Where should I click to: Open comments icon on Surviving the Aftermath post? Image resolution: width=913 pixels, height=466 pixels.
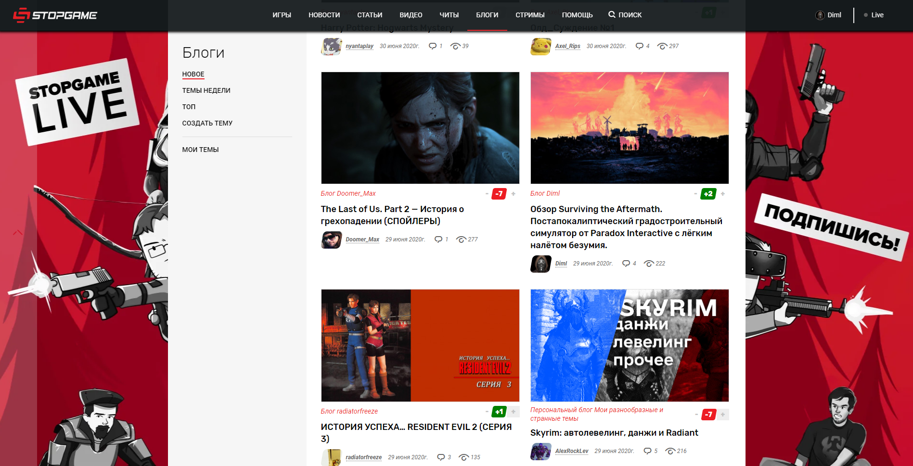pyautogui.click(x=626, y=264)
